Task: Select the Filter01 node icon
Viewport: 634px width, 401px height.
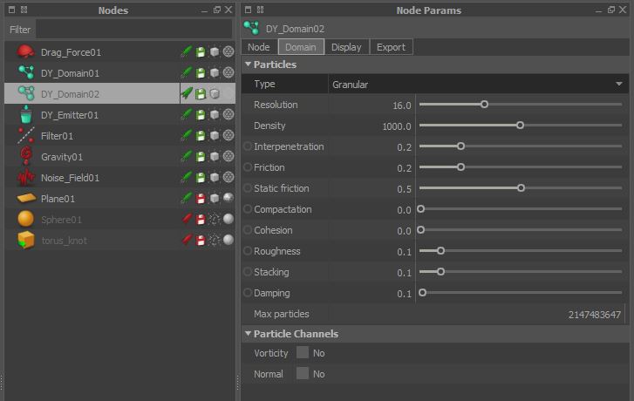Action: [25, 136]
